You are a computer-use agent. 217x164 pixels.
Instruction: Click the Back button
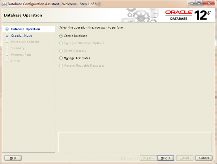(148, 158)
